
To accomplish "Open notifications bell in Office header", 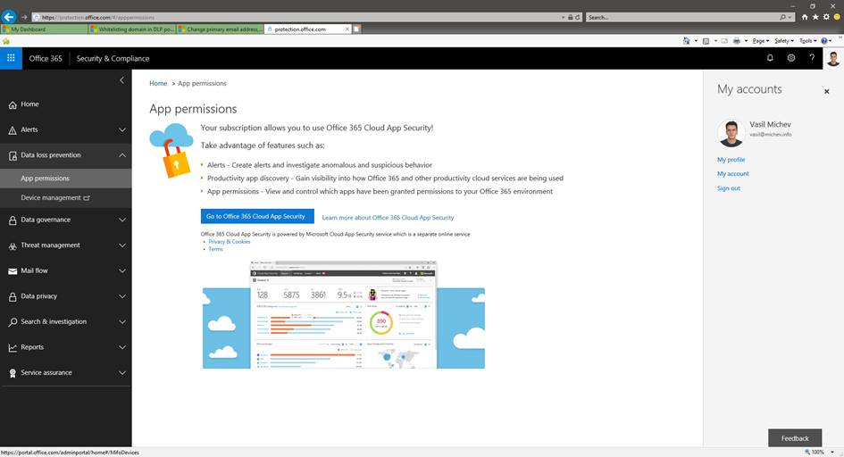I will point(770,58).
